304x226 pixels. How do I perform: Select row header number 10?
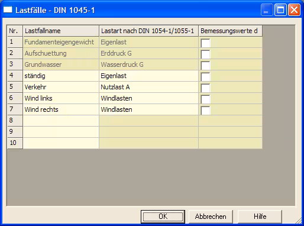point(15,143)
